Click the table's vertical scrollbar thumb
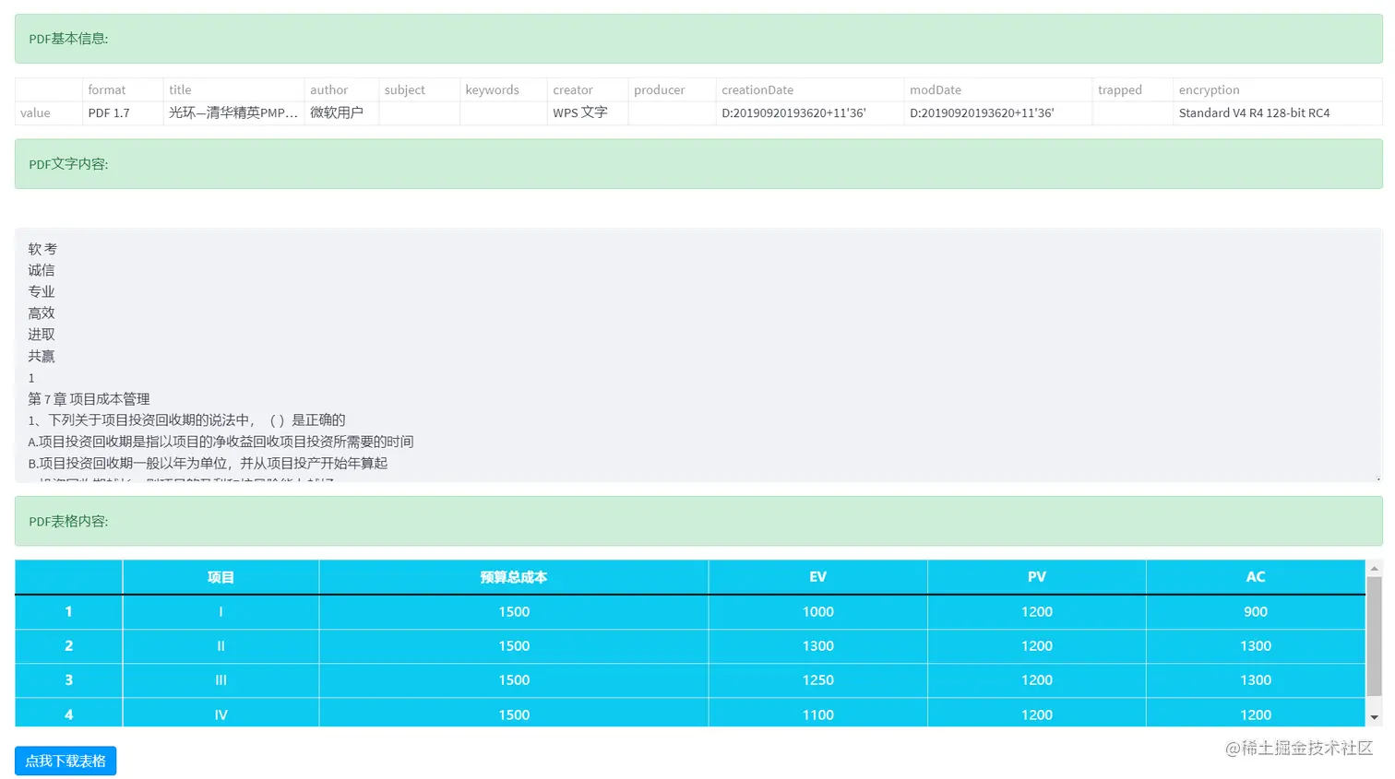Screen dimensions: 1395x779 click(1374, 636)
